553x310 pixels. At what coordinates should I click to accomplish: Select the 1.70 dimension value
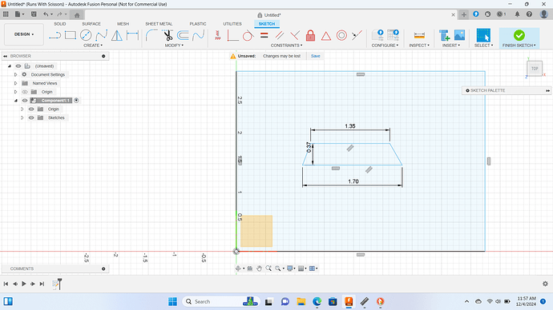point(353,181)
